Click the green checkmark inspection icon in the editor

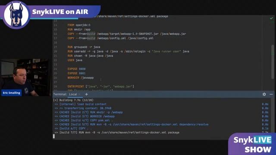271,18
